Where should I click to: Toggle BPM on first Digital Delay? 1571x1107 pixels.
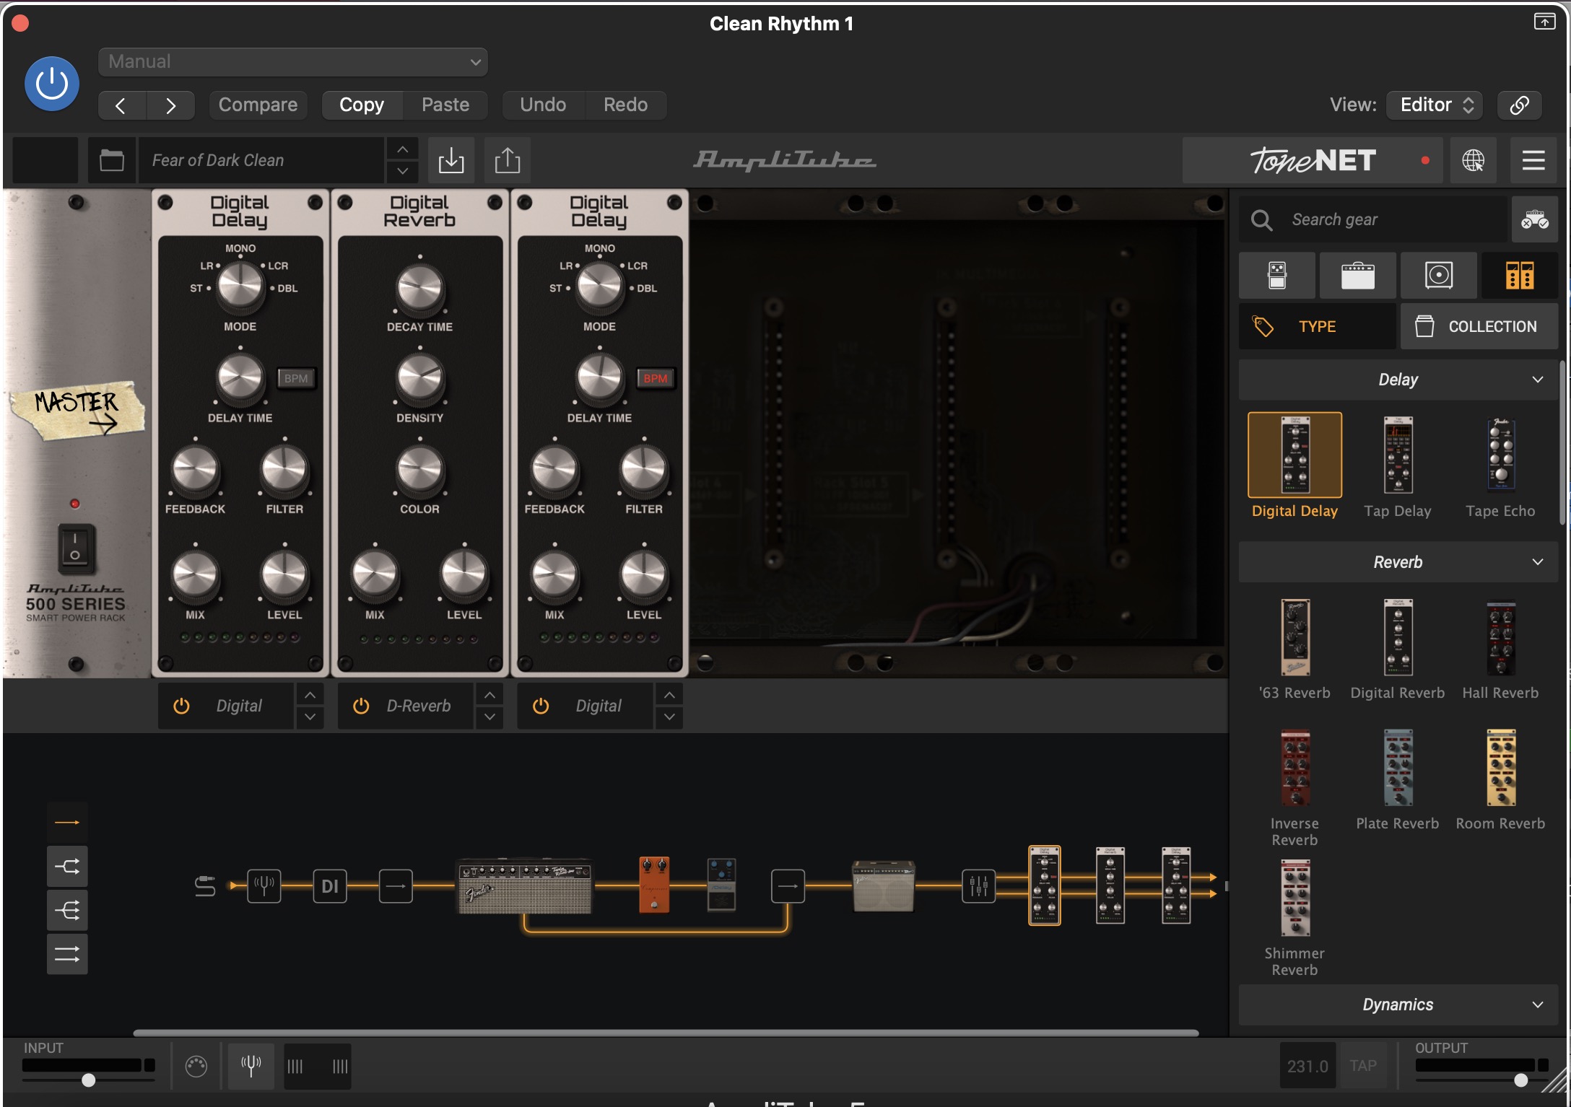coord(296,378)
